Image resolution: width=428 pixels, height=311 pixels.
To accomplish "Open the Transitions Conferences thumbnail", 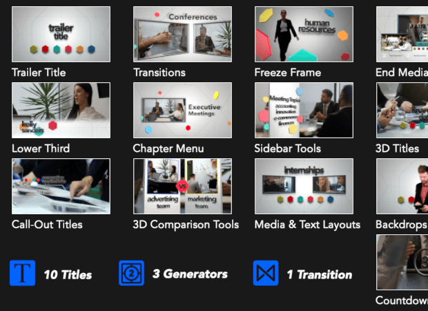I will [183, 34].
